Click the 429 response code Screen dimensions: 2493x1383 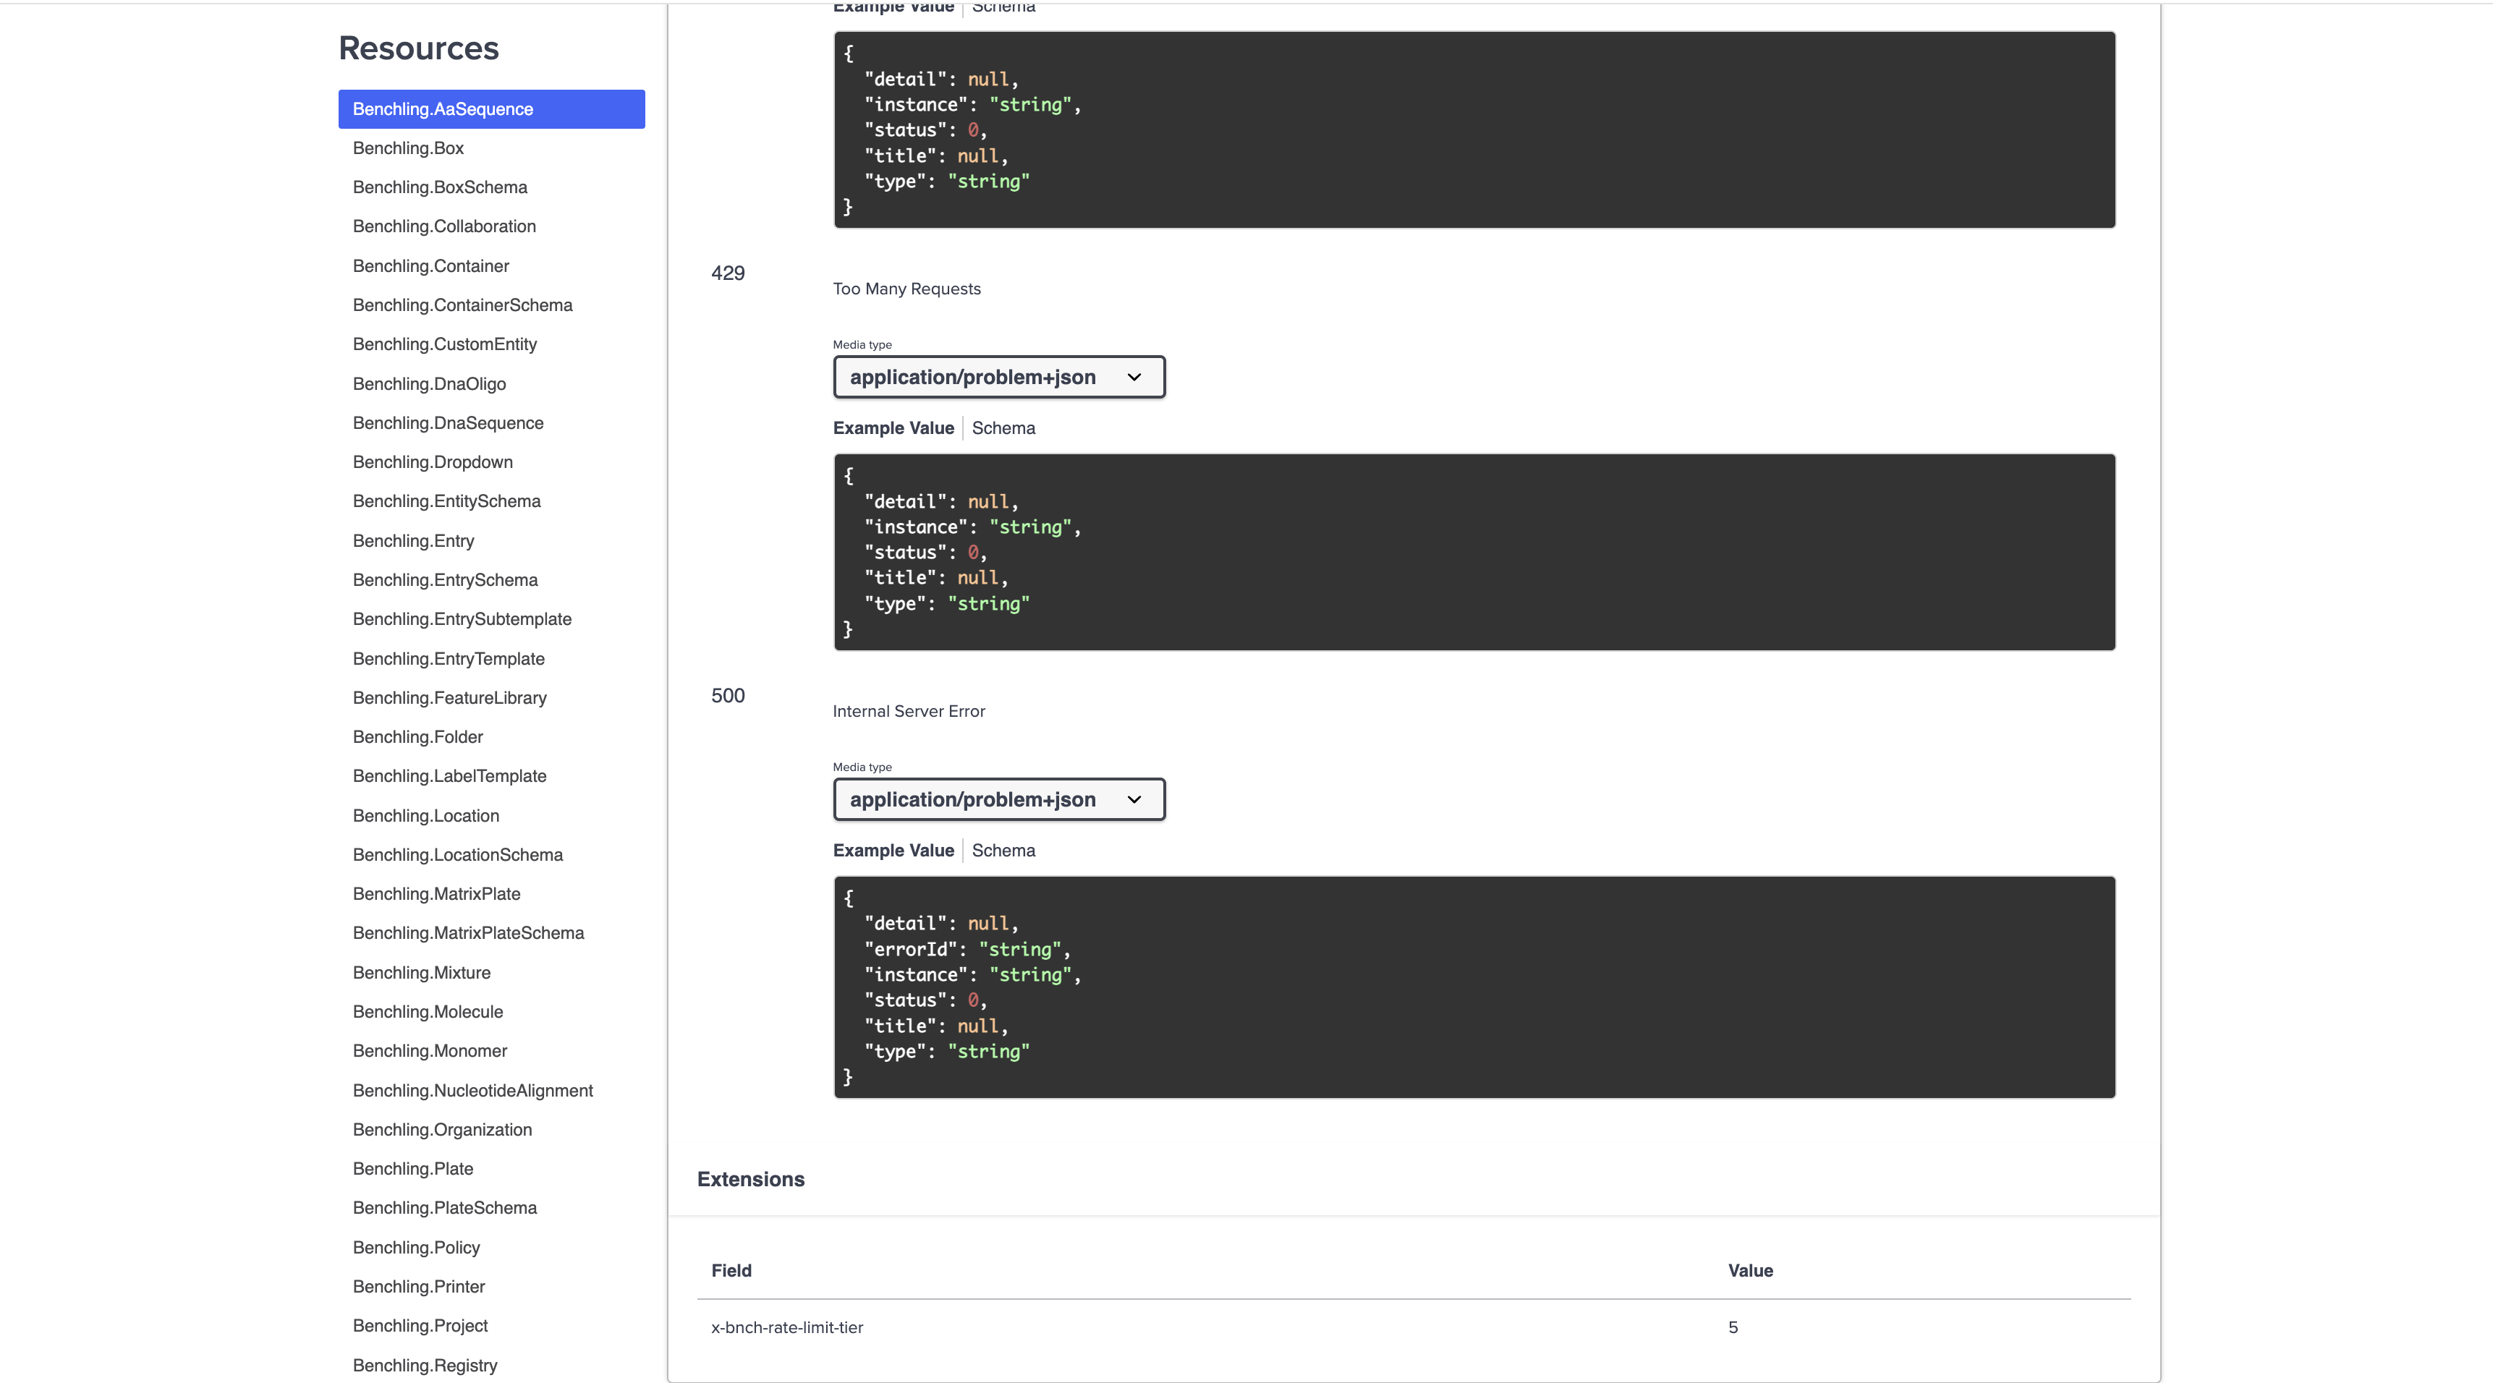[728, 274]
